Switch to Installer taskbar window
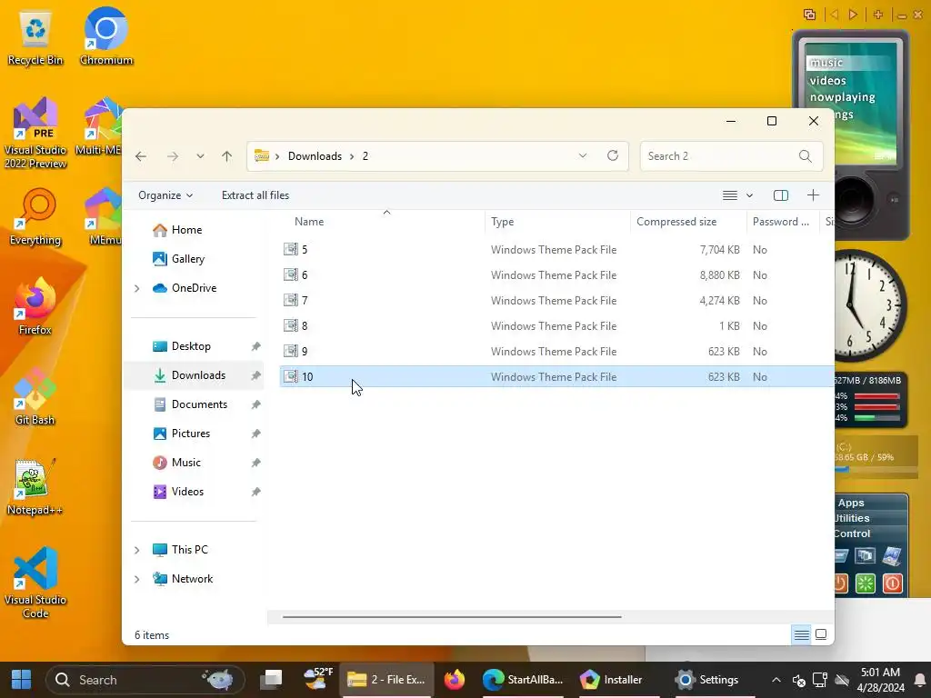Image resolution: width=931 pixels, height=698 pixels. coord(612,680)
